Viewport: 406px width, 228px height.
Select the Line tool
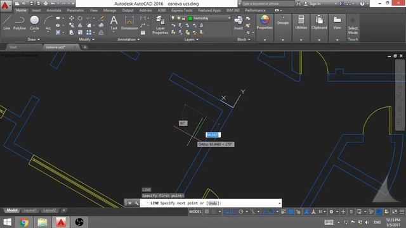pos(7,23)
